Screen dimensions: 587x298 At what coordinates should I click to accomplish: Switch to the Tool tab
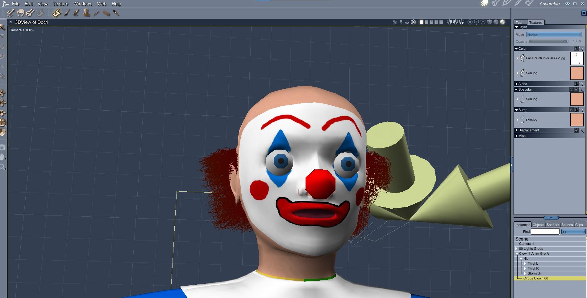[x=519, y=23]
